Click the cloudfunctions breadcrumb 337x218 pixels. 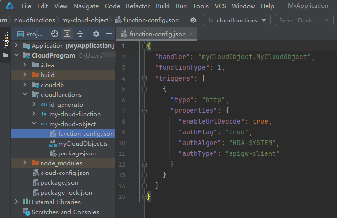pos(34,20)
